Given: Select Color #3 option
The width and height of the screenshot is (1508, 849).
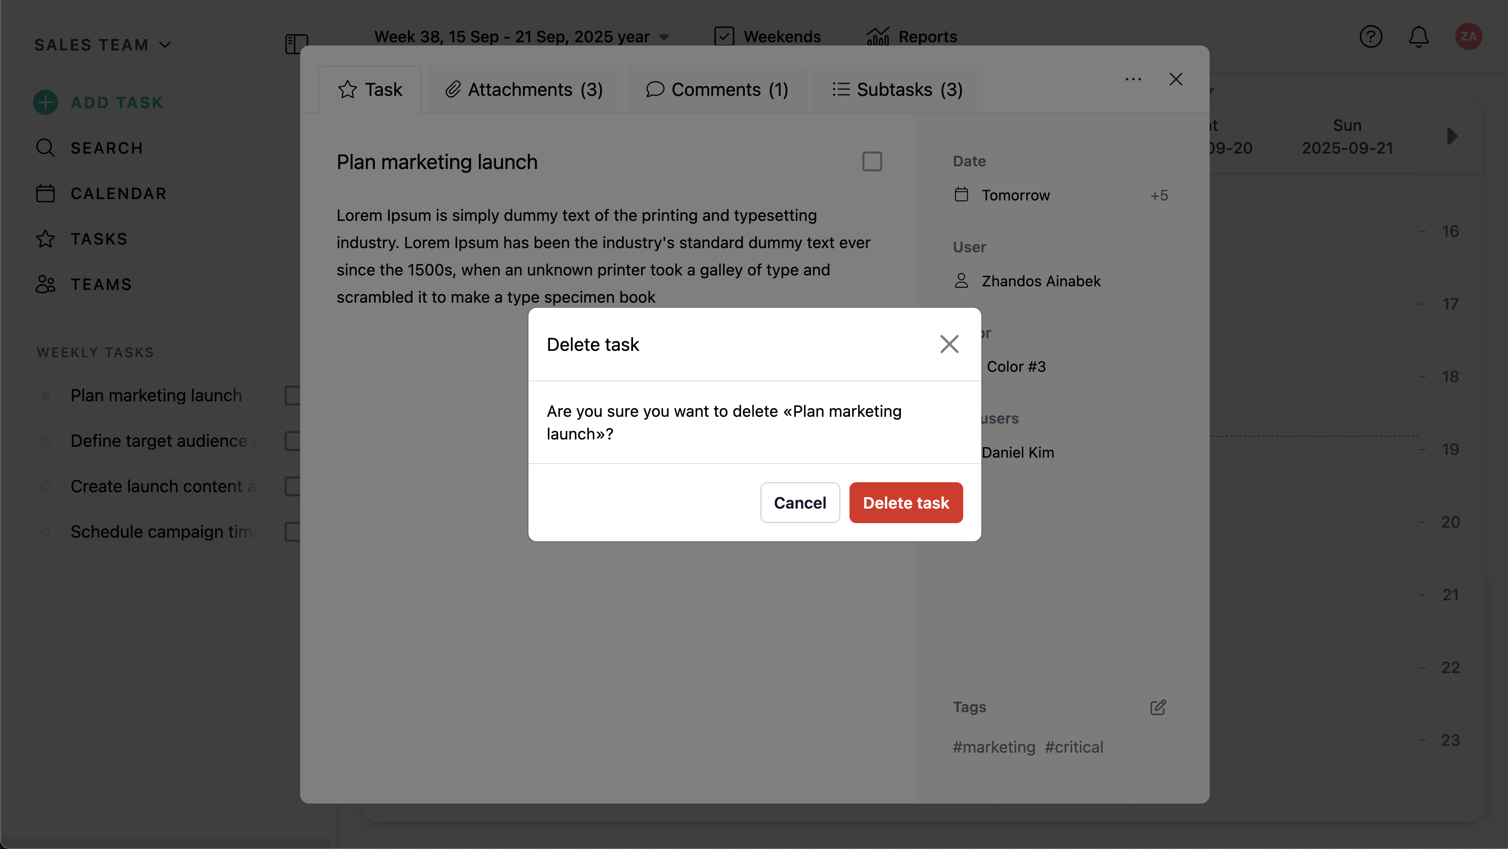Looking at the screenshot, I should (1015, 366).
